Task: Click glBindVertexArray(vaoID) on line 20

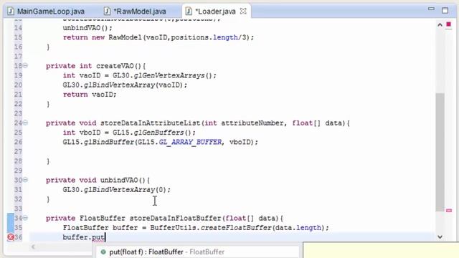Action: pos(136,85)
